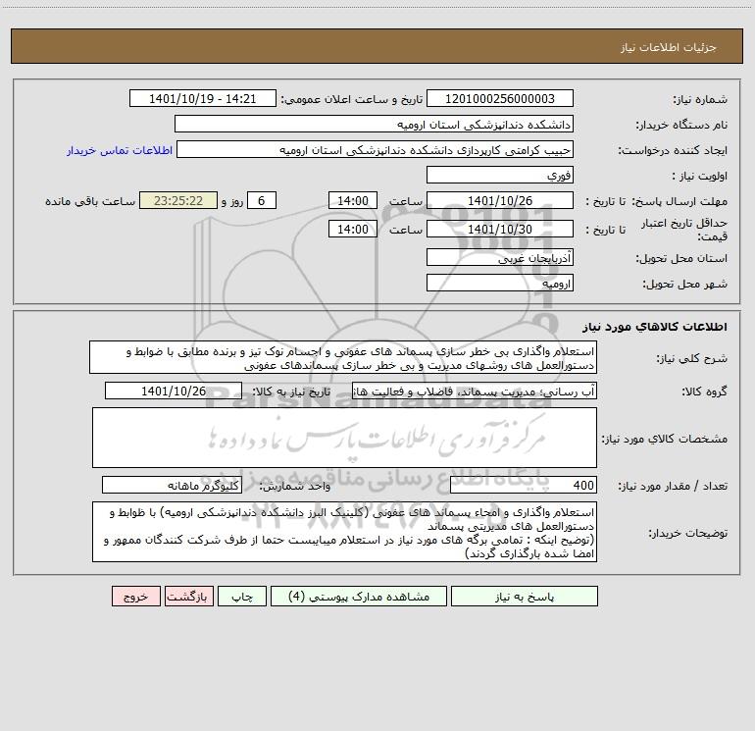Click the label واحد شمارش:
Image resolution: width=755 pixels, height=731 pixels.
click(x=295, y=487)
